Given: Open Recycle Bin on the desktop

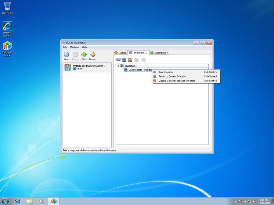Looking at the screenshot, I should coord(7,8).
